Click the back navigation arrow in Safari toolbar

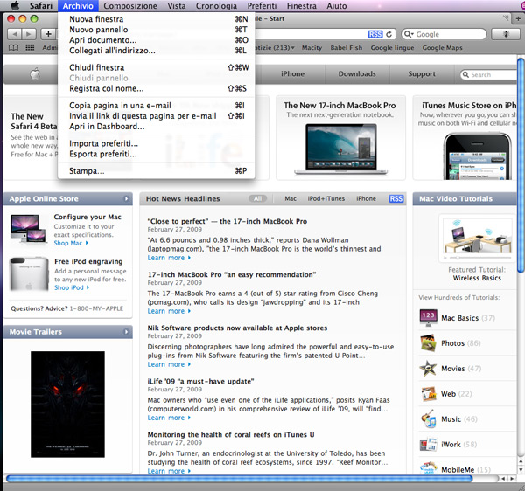tap(14, 33)
